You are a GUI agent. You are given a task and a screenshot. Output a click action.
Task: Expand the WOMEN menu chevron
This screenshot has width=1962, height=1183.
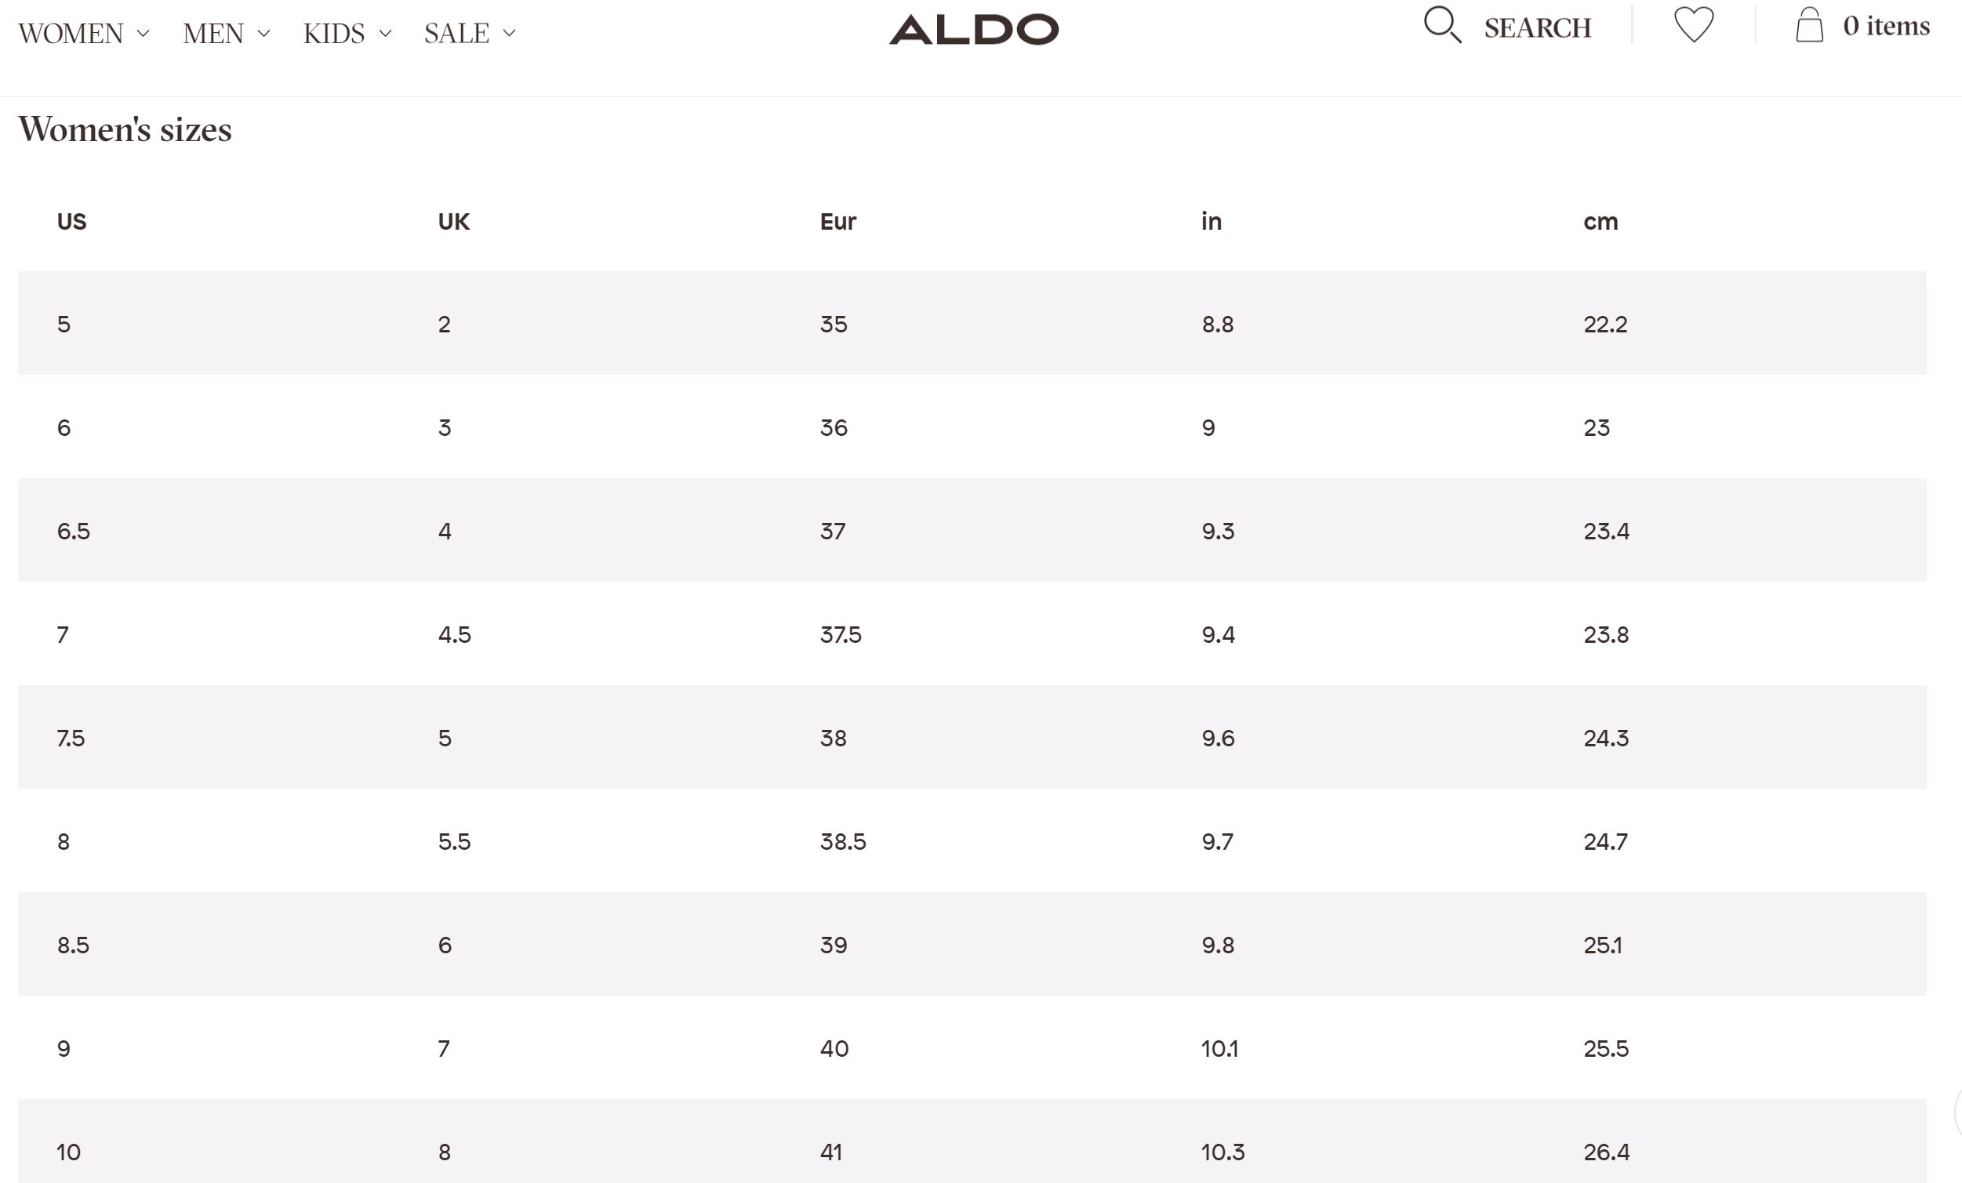144,34
